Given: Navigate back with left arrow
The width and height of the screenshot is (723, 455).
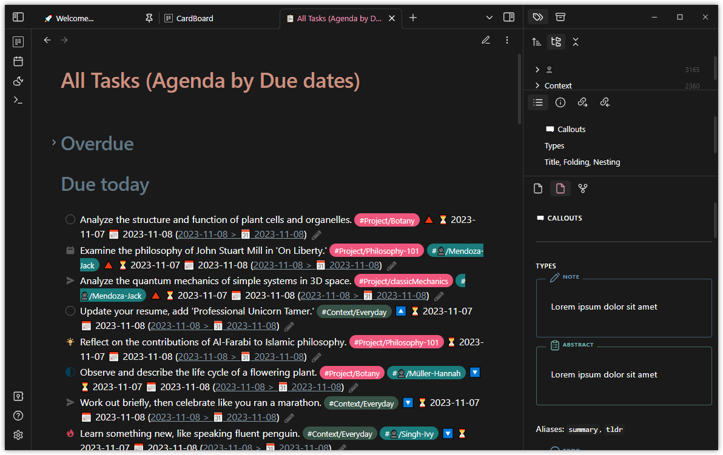Looking at the screenshot, I should point(47,40).
